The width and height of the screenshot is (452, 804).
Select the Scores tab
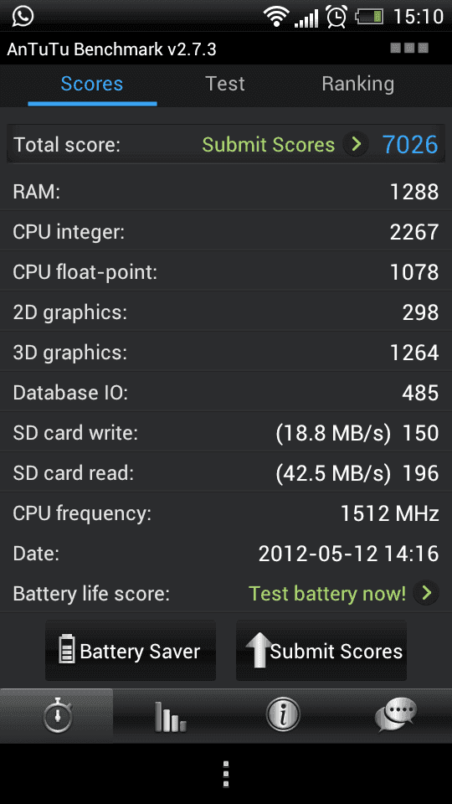92,84
